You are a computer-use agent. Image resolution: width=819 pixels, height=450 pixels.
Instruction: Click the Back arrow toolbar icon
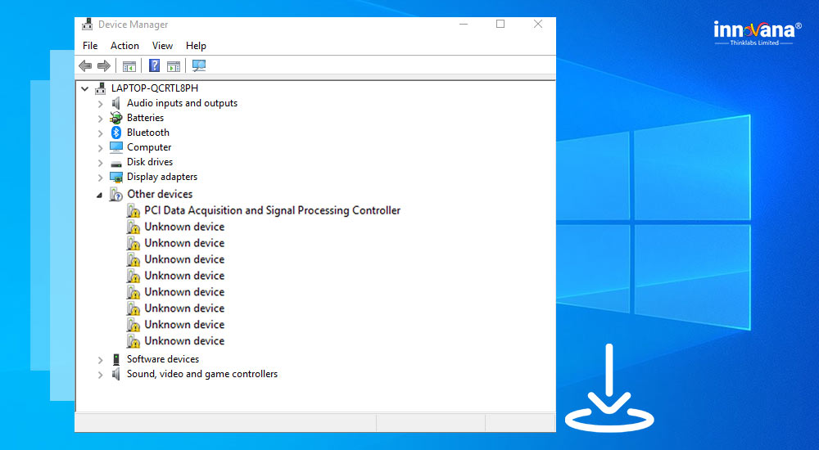[85, 65]
